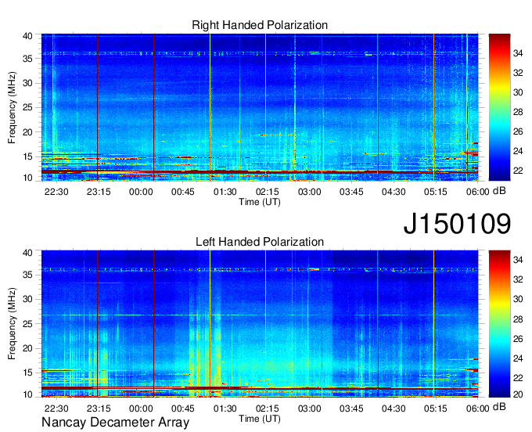This screenshot has width=532, height=432.
Task: Click the Left Handed plot color bar
Action: tap(499, 324)
